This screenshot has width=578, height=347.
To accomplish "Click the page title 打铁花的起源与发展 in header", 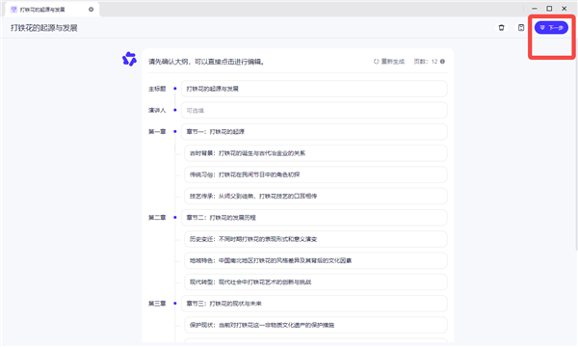I will [44, 28].
